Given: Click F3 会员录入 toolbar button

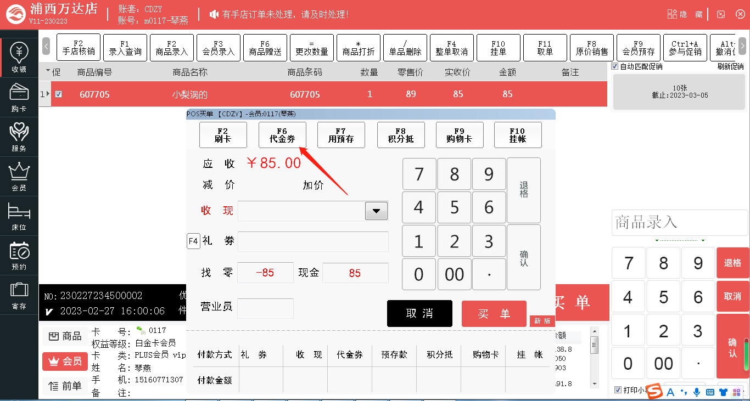Looking at the screenshot, I should pyautogui.click(x=219, y=47).
